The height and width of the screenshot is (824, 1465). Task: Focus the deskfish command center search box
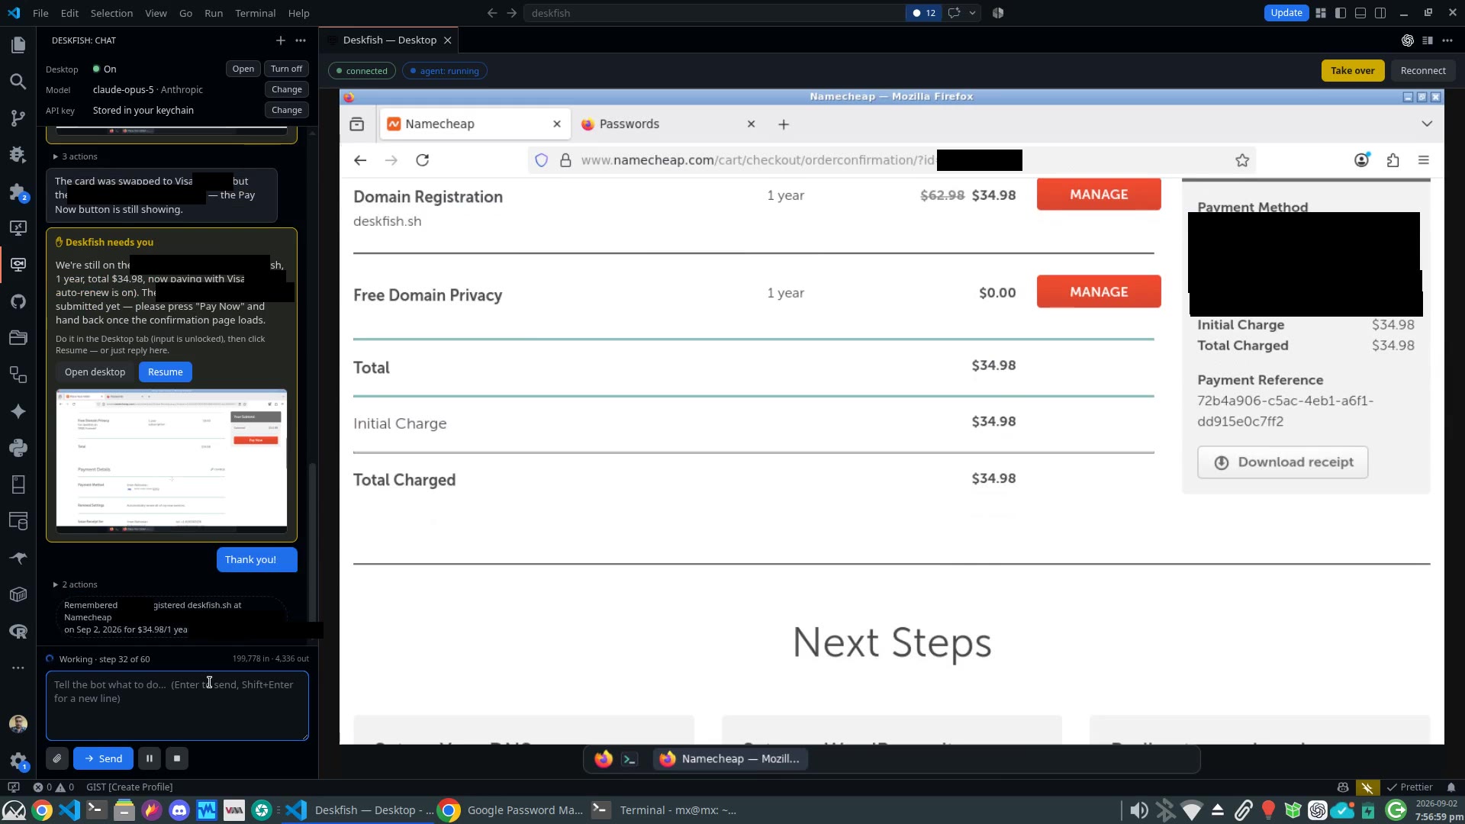point(713,13)
